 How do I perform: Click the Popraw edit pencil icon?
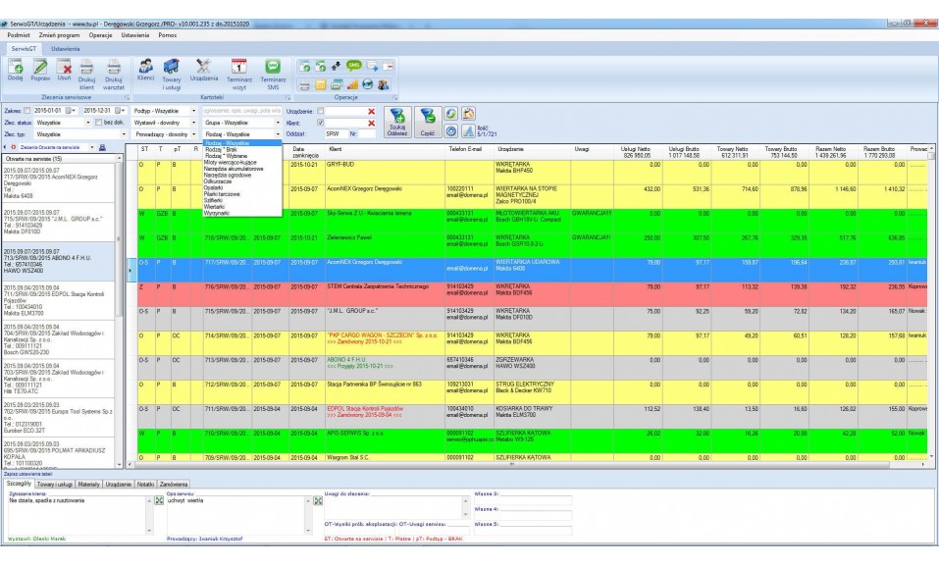pos(40,66)
